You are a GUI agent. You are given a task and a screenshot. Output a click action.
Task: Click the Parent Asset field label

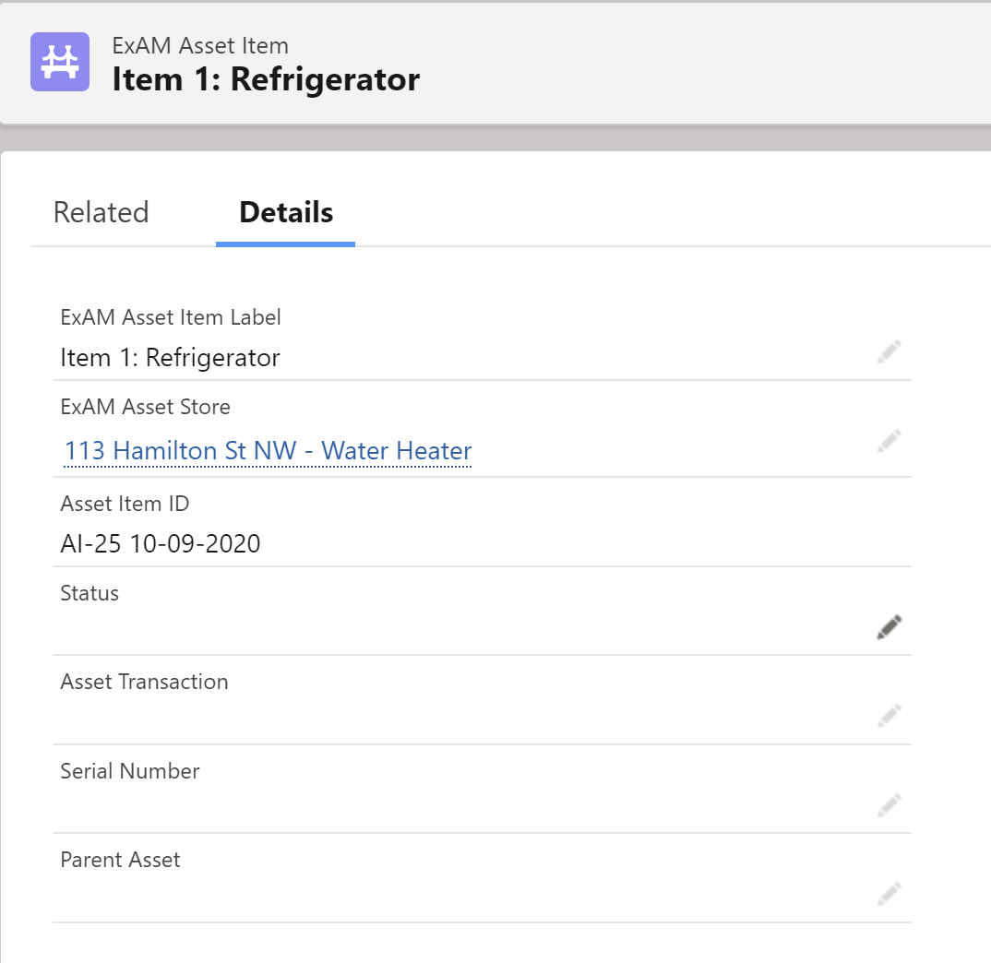click(x=120, y=860)
